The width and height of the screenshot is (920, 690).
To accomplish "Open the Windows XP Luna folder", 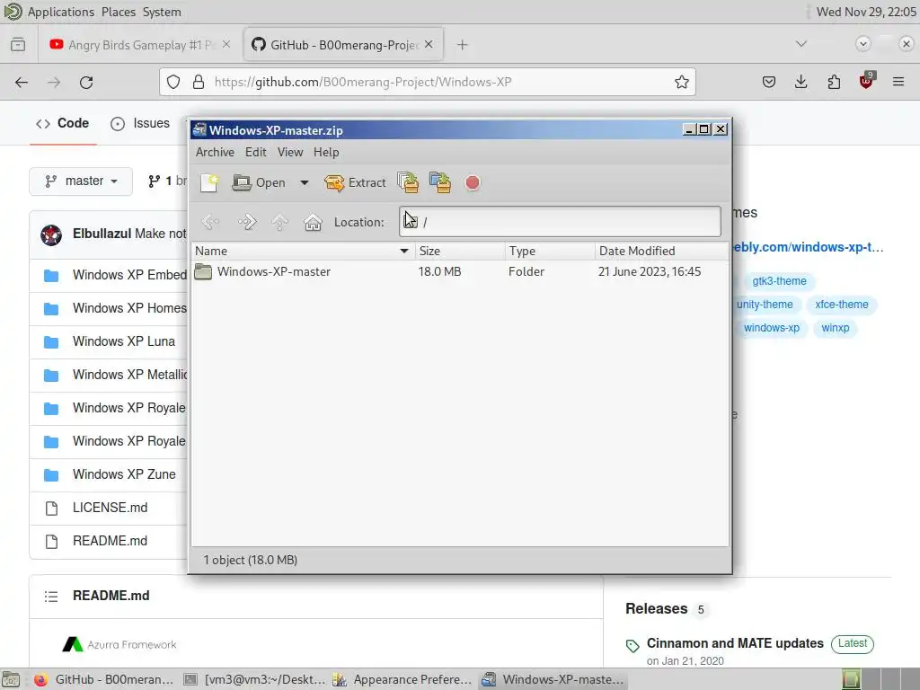I will (124, 341).
